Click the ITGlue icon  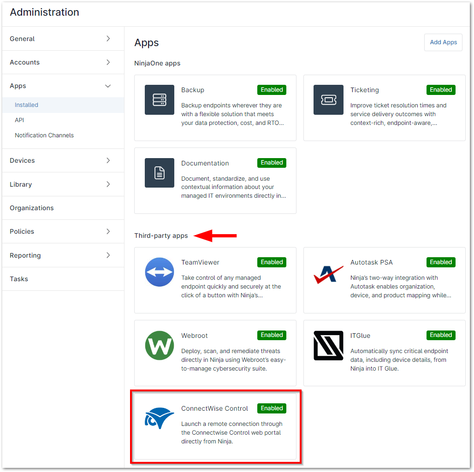click(x=328, y=345)
